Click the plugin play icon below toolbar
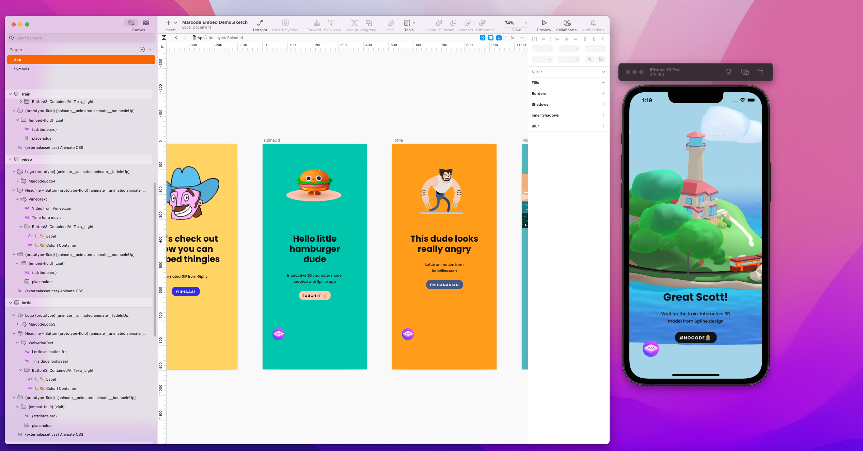863x451 pixels. click(512, 38)
